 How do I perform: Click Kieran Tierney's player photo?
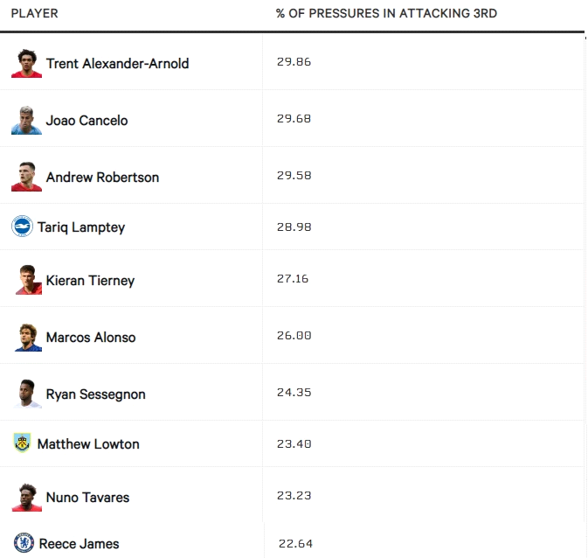click(x=28, y=280)
